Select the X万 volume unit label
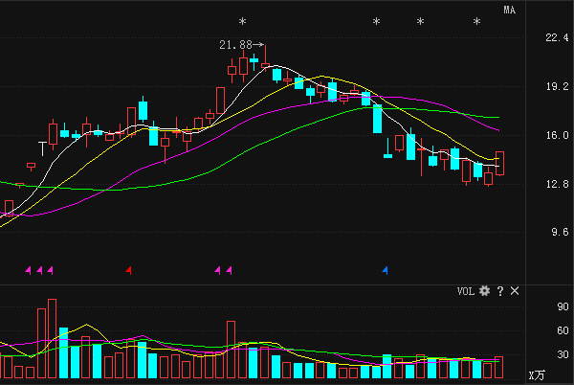The image size is (574, 385). click(537, 375)
